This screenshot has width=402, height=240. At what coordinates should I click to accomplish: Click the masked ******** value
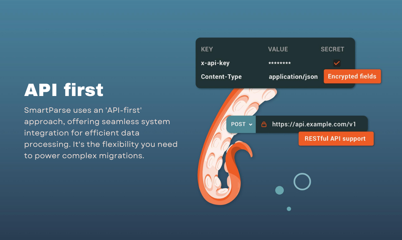click(280, 63)
